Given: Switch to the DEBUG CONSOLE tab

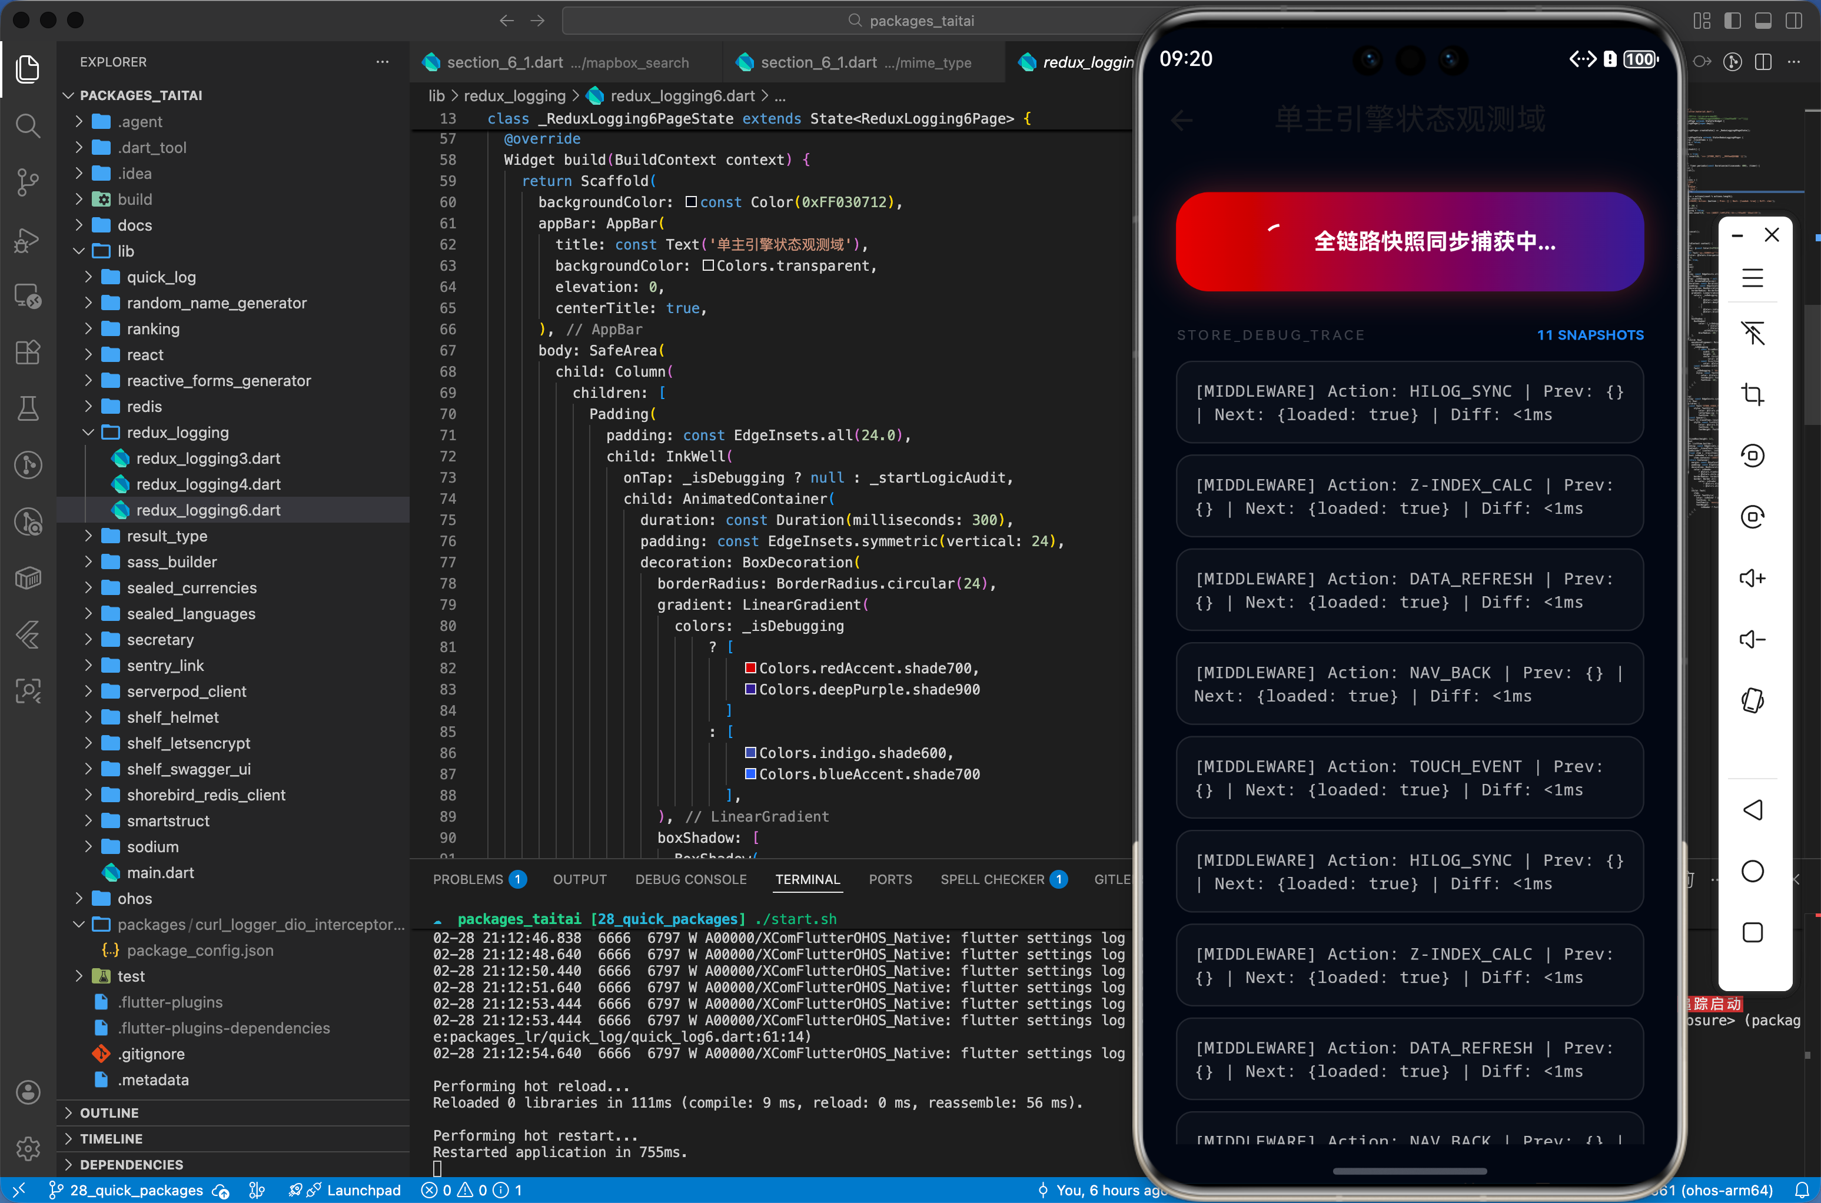Looking at the screenshot, I should tap(690, 879).
